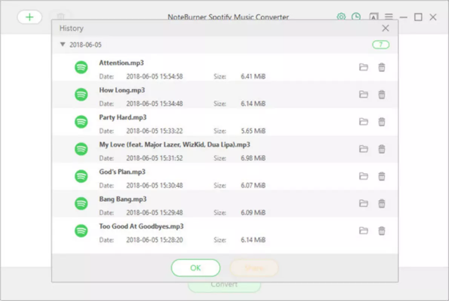Click the History dialog title
This screenshot has width=449, height=301.
[x=71, y=28]
